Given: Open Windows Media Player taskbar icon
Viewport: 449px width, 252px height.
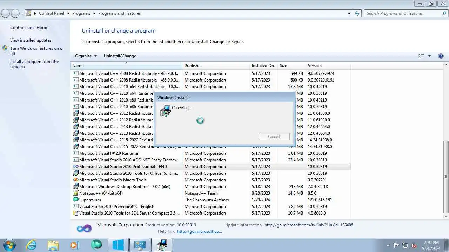Looking at the screenshot, I should click(x=74, y=245).
